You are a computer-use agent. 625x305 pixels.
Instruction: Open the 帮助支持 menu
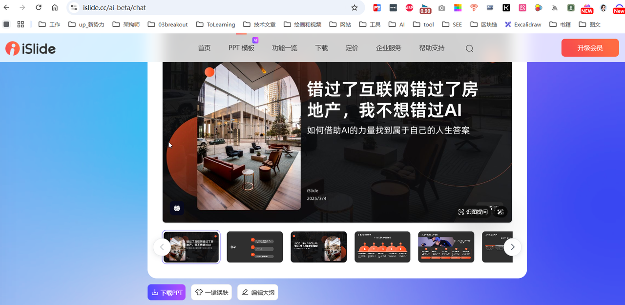click(432, 48)
